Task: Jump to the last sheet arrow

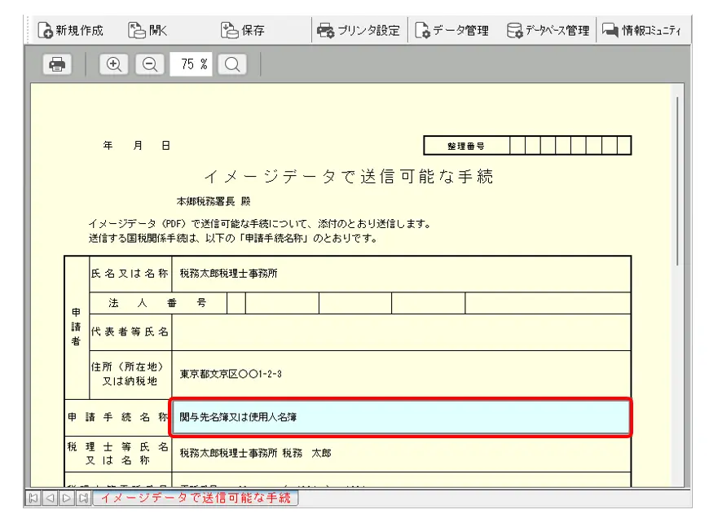Action: click(82, 498)
